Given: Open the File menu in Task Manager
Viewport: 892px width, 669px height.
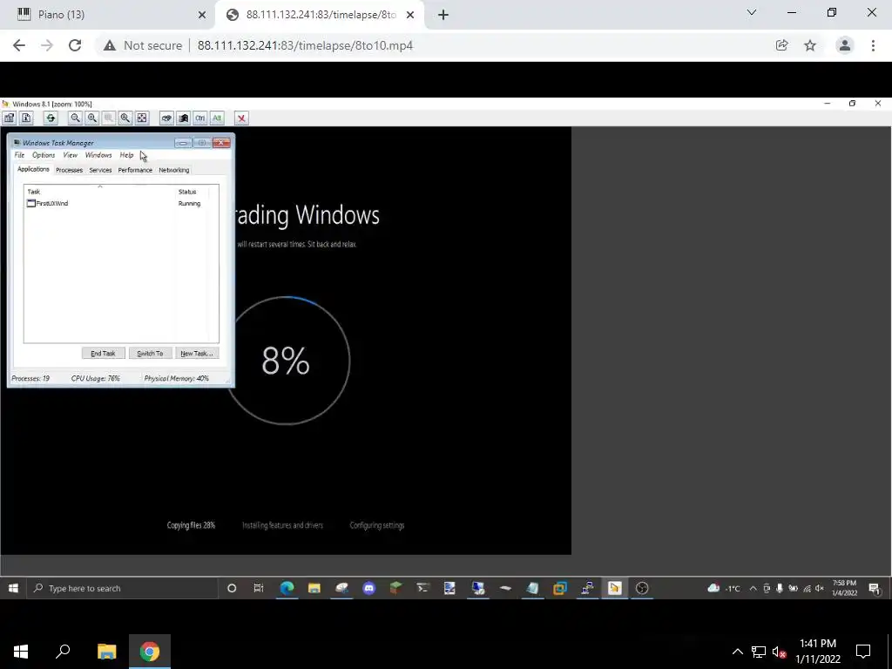Looking at the screenshot, I should tap(19, 155).
